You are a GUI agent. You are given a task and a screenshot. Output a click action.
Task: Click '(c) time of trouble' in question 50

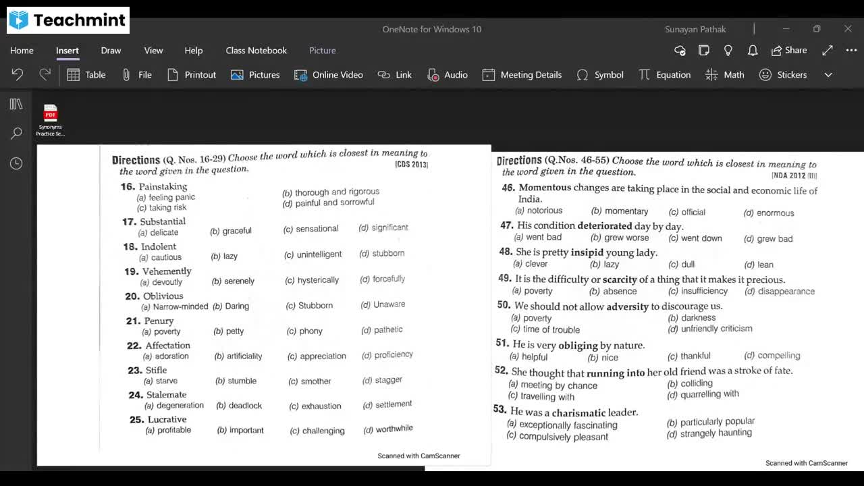[545, 329]
